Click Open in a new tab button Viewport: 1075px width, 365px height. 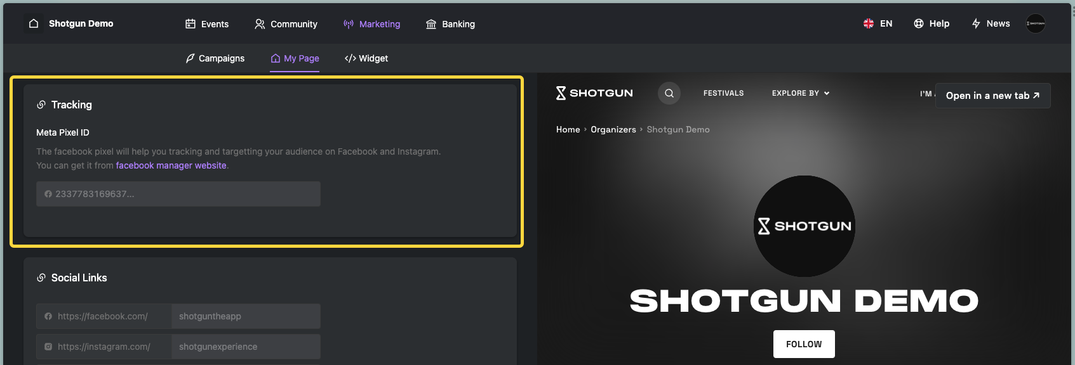(x=993, y=96)
